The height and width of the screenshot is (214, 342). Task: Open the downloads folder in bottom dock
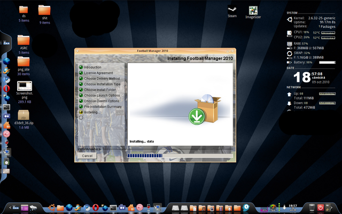[x=228, y=208]
